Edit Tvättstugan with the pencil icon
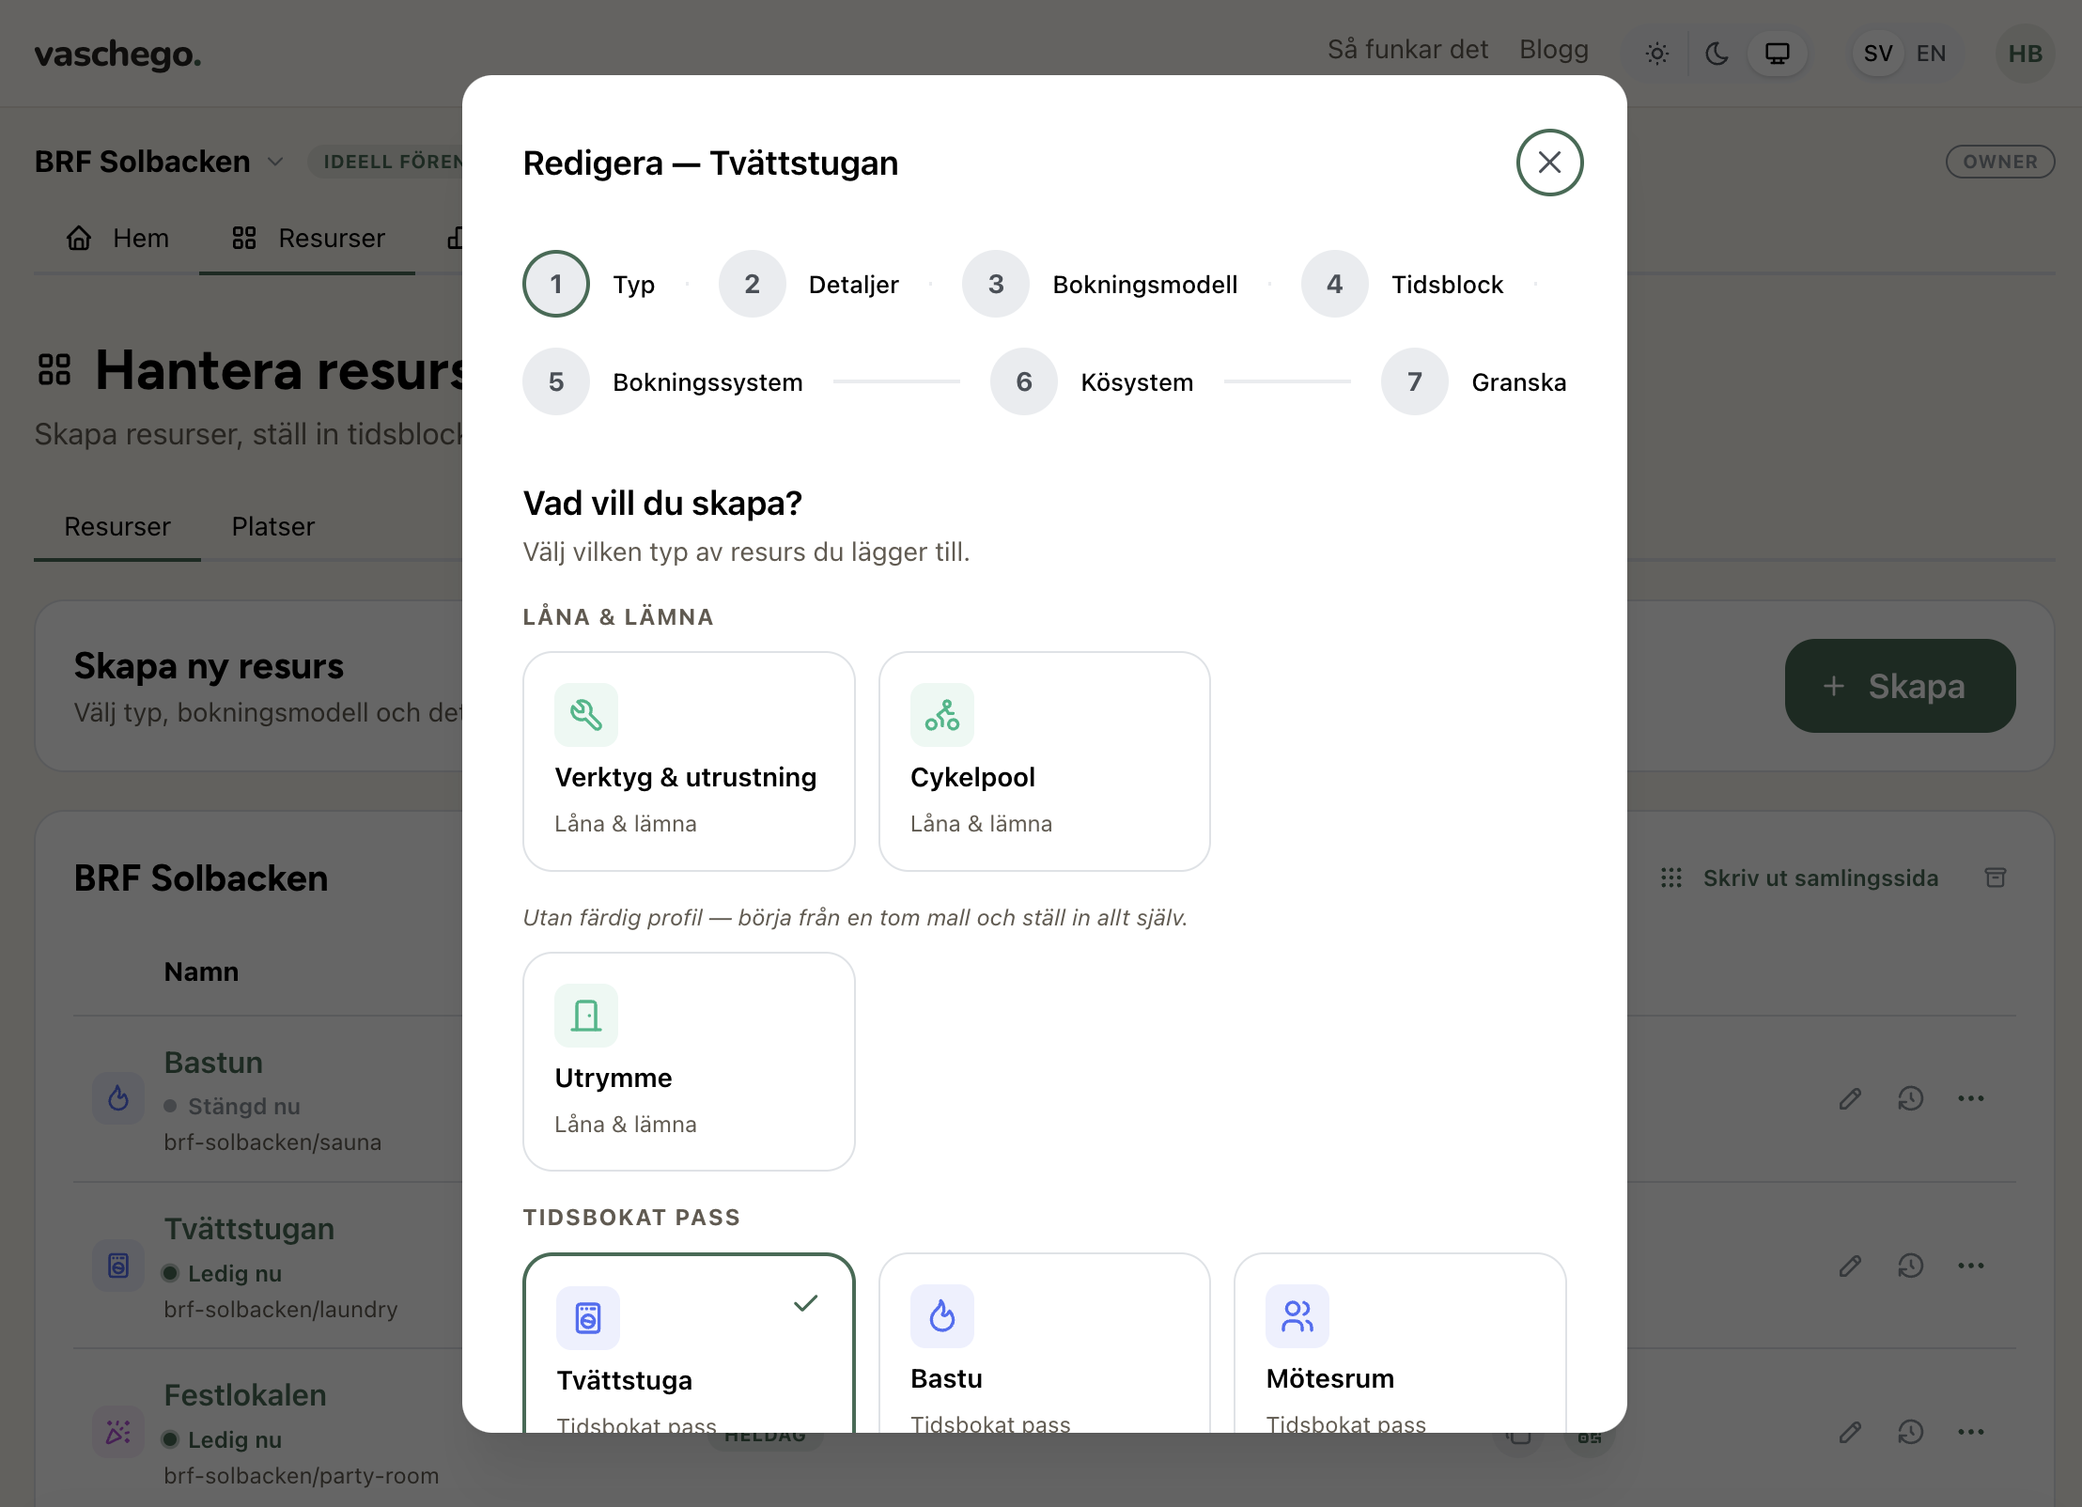Screen dimensions: 2082x1507 [1851, 1266]
